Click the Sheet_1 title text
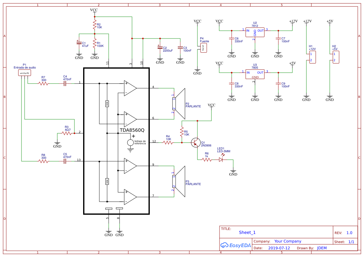Image resolution: width=364 pixels, height=257 pixels. [247, 232]
